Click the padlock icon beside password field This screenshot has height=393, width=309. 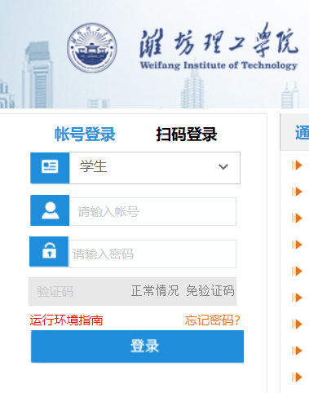point(49,251)
